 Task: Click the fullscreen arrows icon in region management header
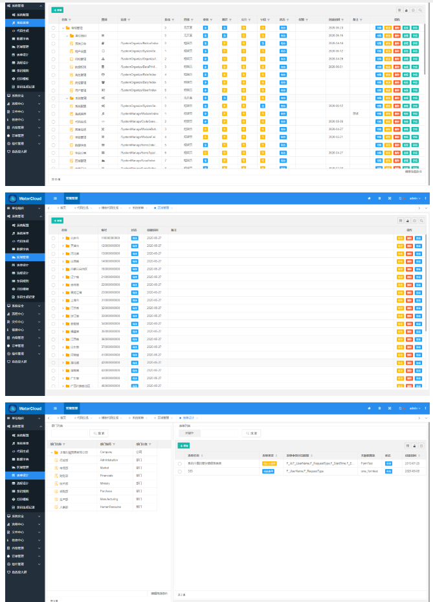tap(390, 198)
